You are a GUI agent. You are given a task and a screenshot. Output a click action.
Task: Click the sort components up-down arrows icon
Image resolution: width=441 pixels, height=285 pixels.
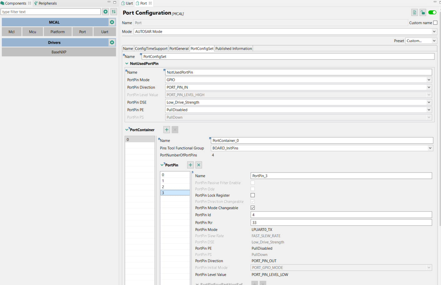coord(114,12)
